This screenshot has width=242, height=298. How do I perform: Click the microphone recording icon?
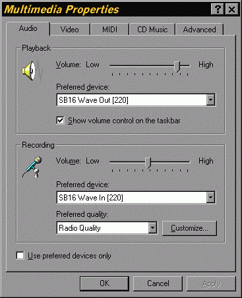32,167
